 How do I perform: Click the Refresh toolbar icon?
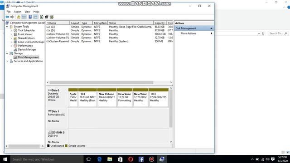tap(42, 17)
